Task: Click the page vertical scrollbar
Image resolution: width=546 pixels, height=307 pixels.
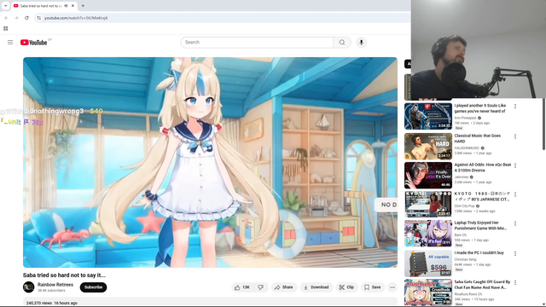Action: click(x=544, y=125)
